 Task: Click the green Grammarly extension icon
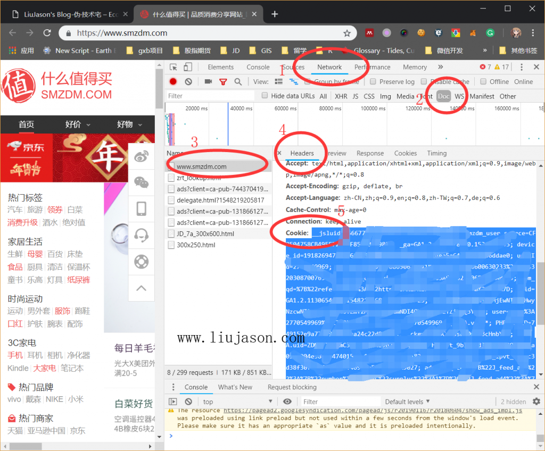tap(490, 33)
